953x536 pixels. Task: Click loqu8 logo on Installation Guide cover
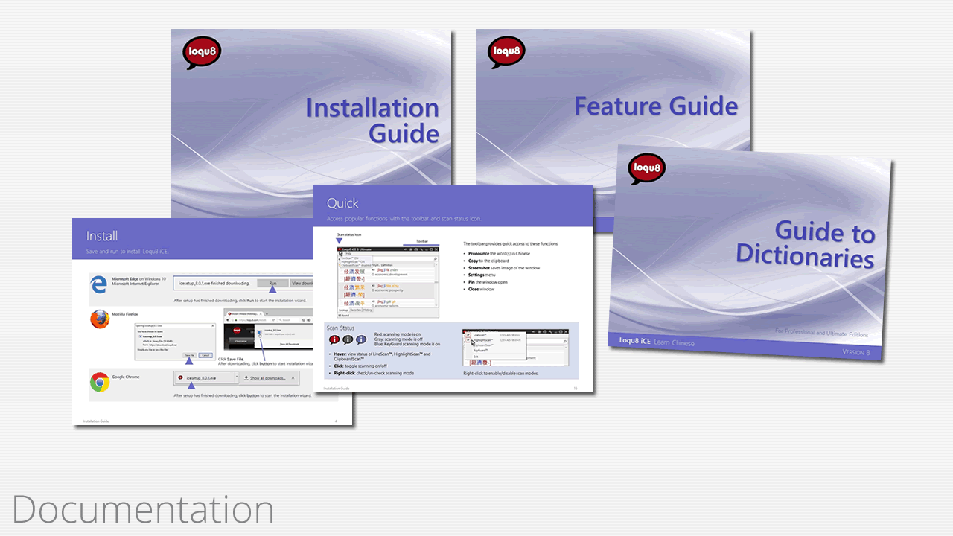click(202, 54)
